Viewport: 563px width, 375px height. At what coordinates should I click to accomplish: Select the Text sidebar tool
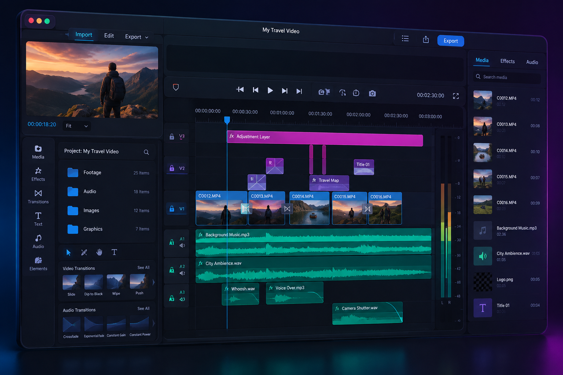(38, 219)
